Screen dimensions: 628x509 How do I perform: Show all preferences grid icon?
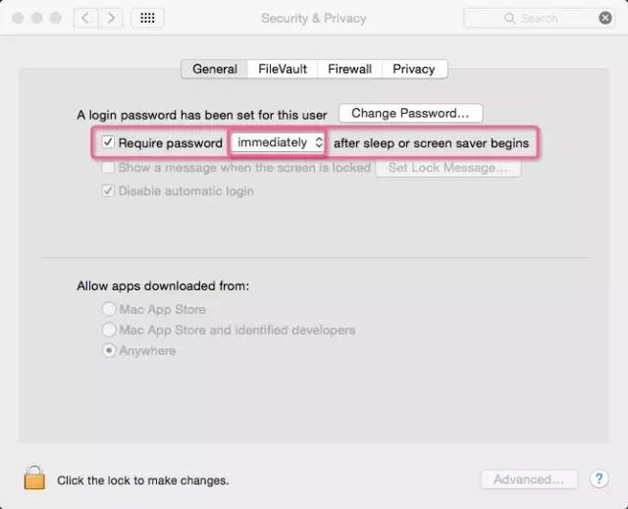(x=147, y=18)
